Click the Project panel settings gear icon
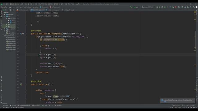 coord(13,10)
